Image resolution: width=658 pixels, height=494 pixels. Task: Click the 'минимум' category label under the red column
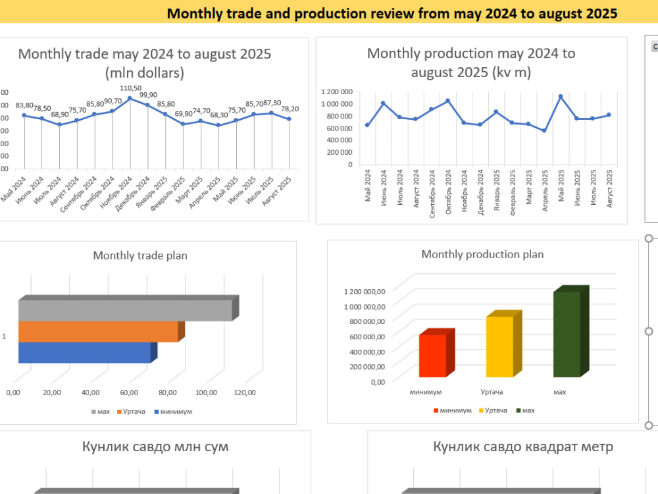click(426, 392)
